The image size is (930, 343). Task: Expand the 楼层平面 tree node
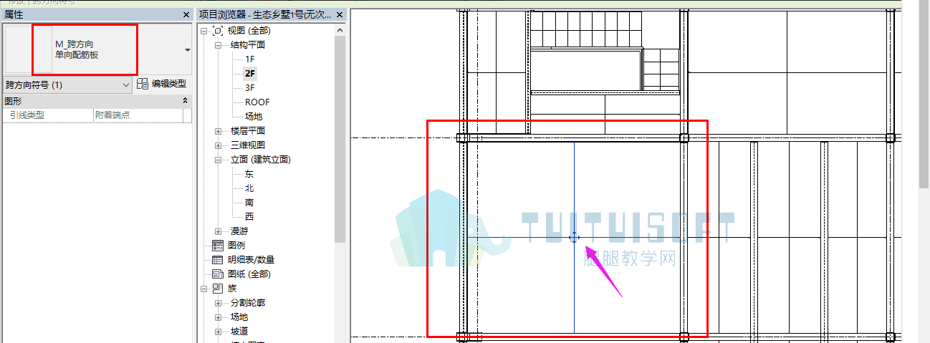[218, 131]
